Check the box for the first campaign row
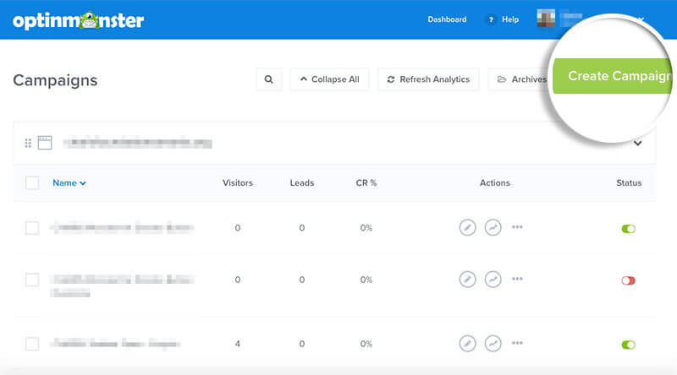677x375 pixels. click(x=32, y=227)
